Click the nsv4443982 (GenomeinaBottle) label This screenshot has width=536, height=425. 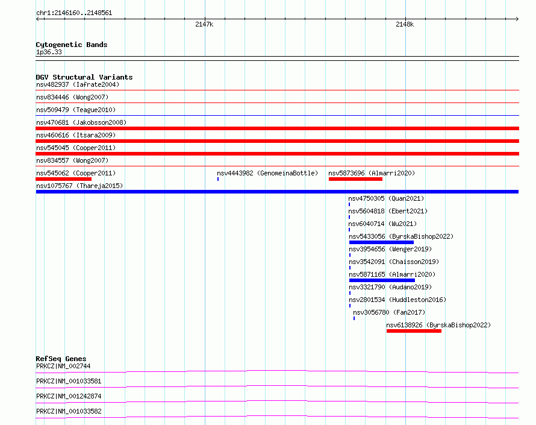(267, 173)
